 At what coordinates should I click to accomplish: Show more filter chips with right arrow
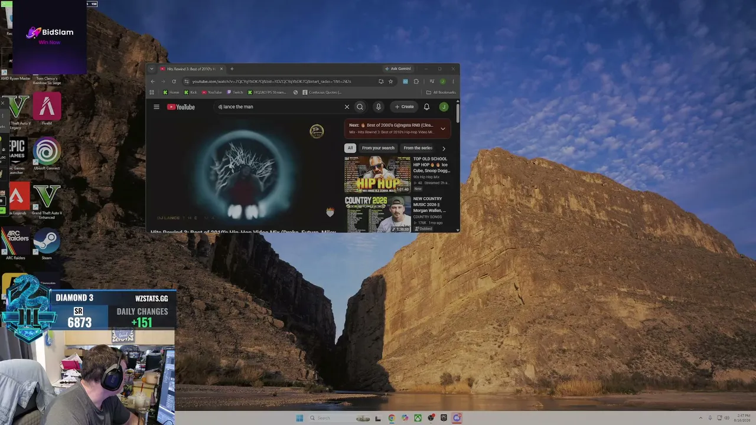click(x=444, y=148)
